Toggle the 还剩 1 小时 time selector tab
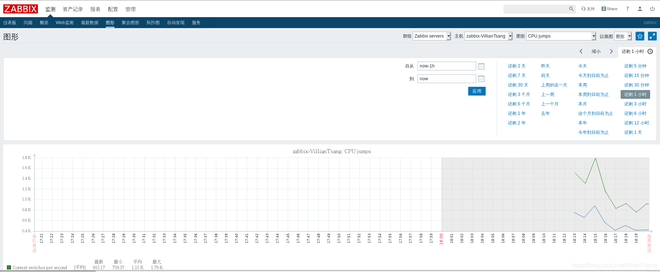This screenshot has width=660, height=272. point(637,51)
